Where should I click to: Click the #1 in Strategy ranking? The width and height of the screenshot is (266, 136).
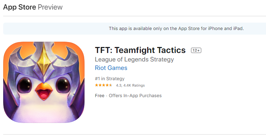(110, 78)
